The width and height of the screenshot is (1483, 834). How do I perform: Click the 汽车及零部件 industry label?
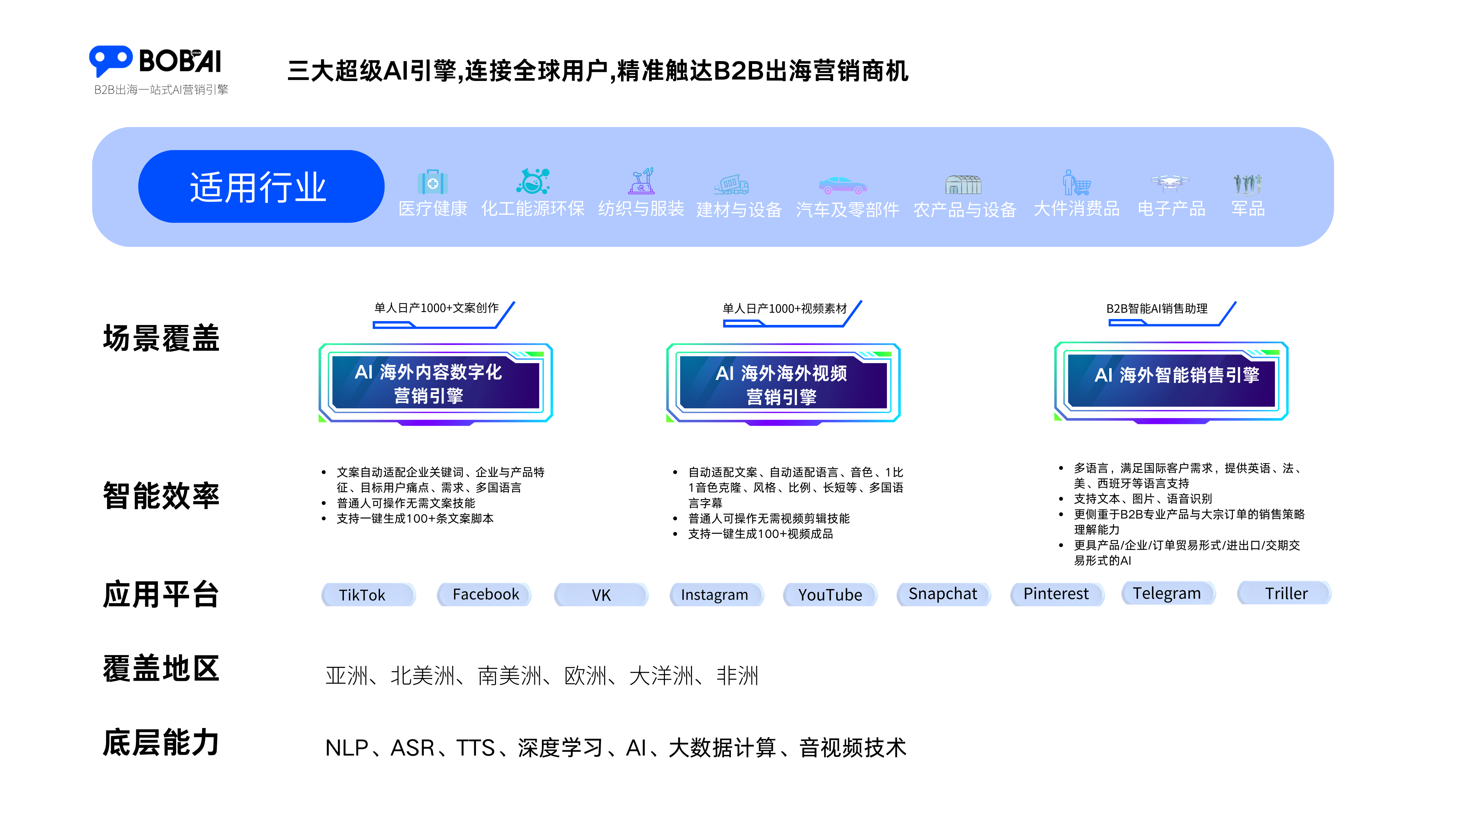pyautogui.click(x=847, y=210)
